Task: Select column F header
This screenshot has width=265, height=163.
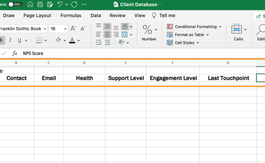Action: [172, 63]
